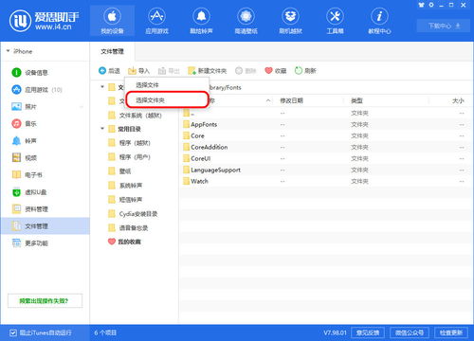Screen dimensions: 474x341
Task: Select 文件管理 file management in sidebar
Action: [45, 226]
